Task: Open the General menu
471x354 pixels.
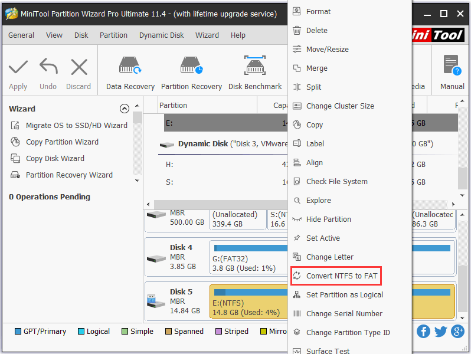Action: point(21,35)
